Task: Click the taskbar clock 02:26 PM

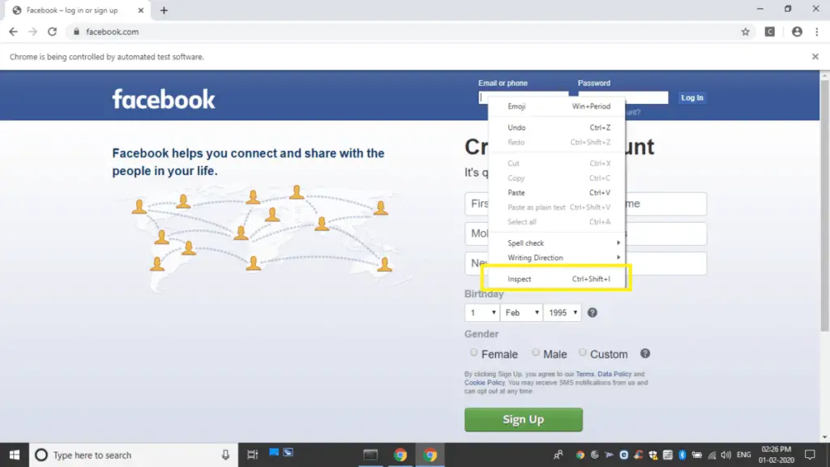Action: [776, 455]
